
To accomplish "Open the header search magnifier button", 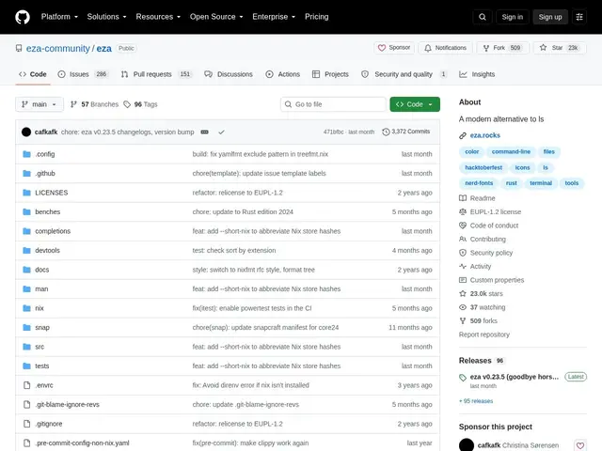I will coord(483,17).
